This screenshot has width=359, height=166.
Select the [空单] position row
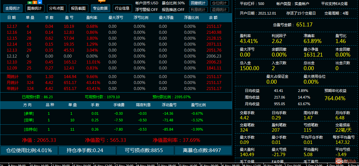(x=116, y=120)
